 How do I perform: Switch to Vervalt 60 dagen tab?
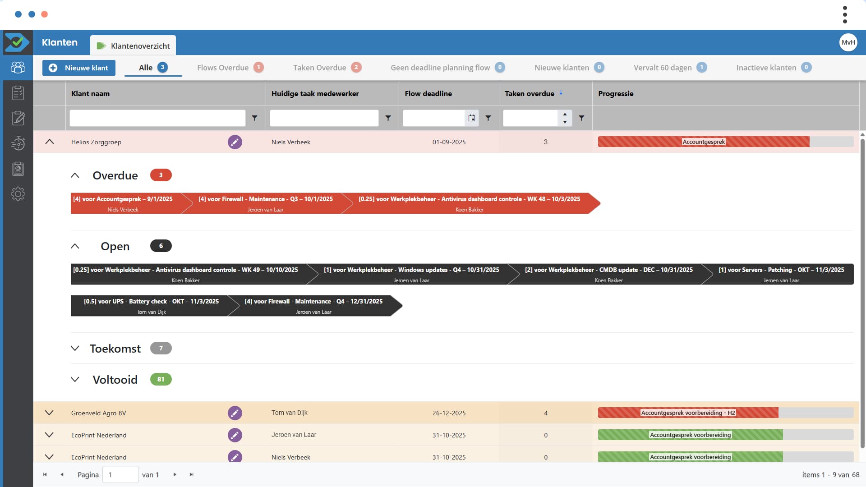(662, 68)
